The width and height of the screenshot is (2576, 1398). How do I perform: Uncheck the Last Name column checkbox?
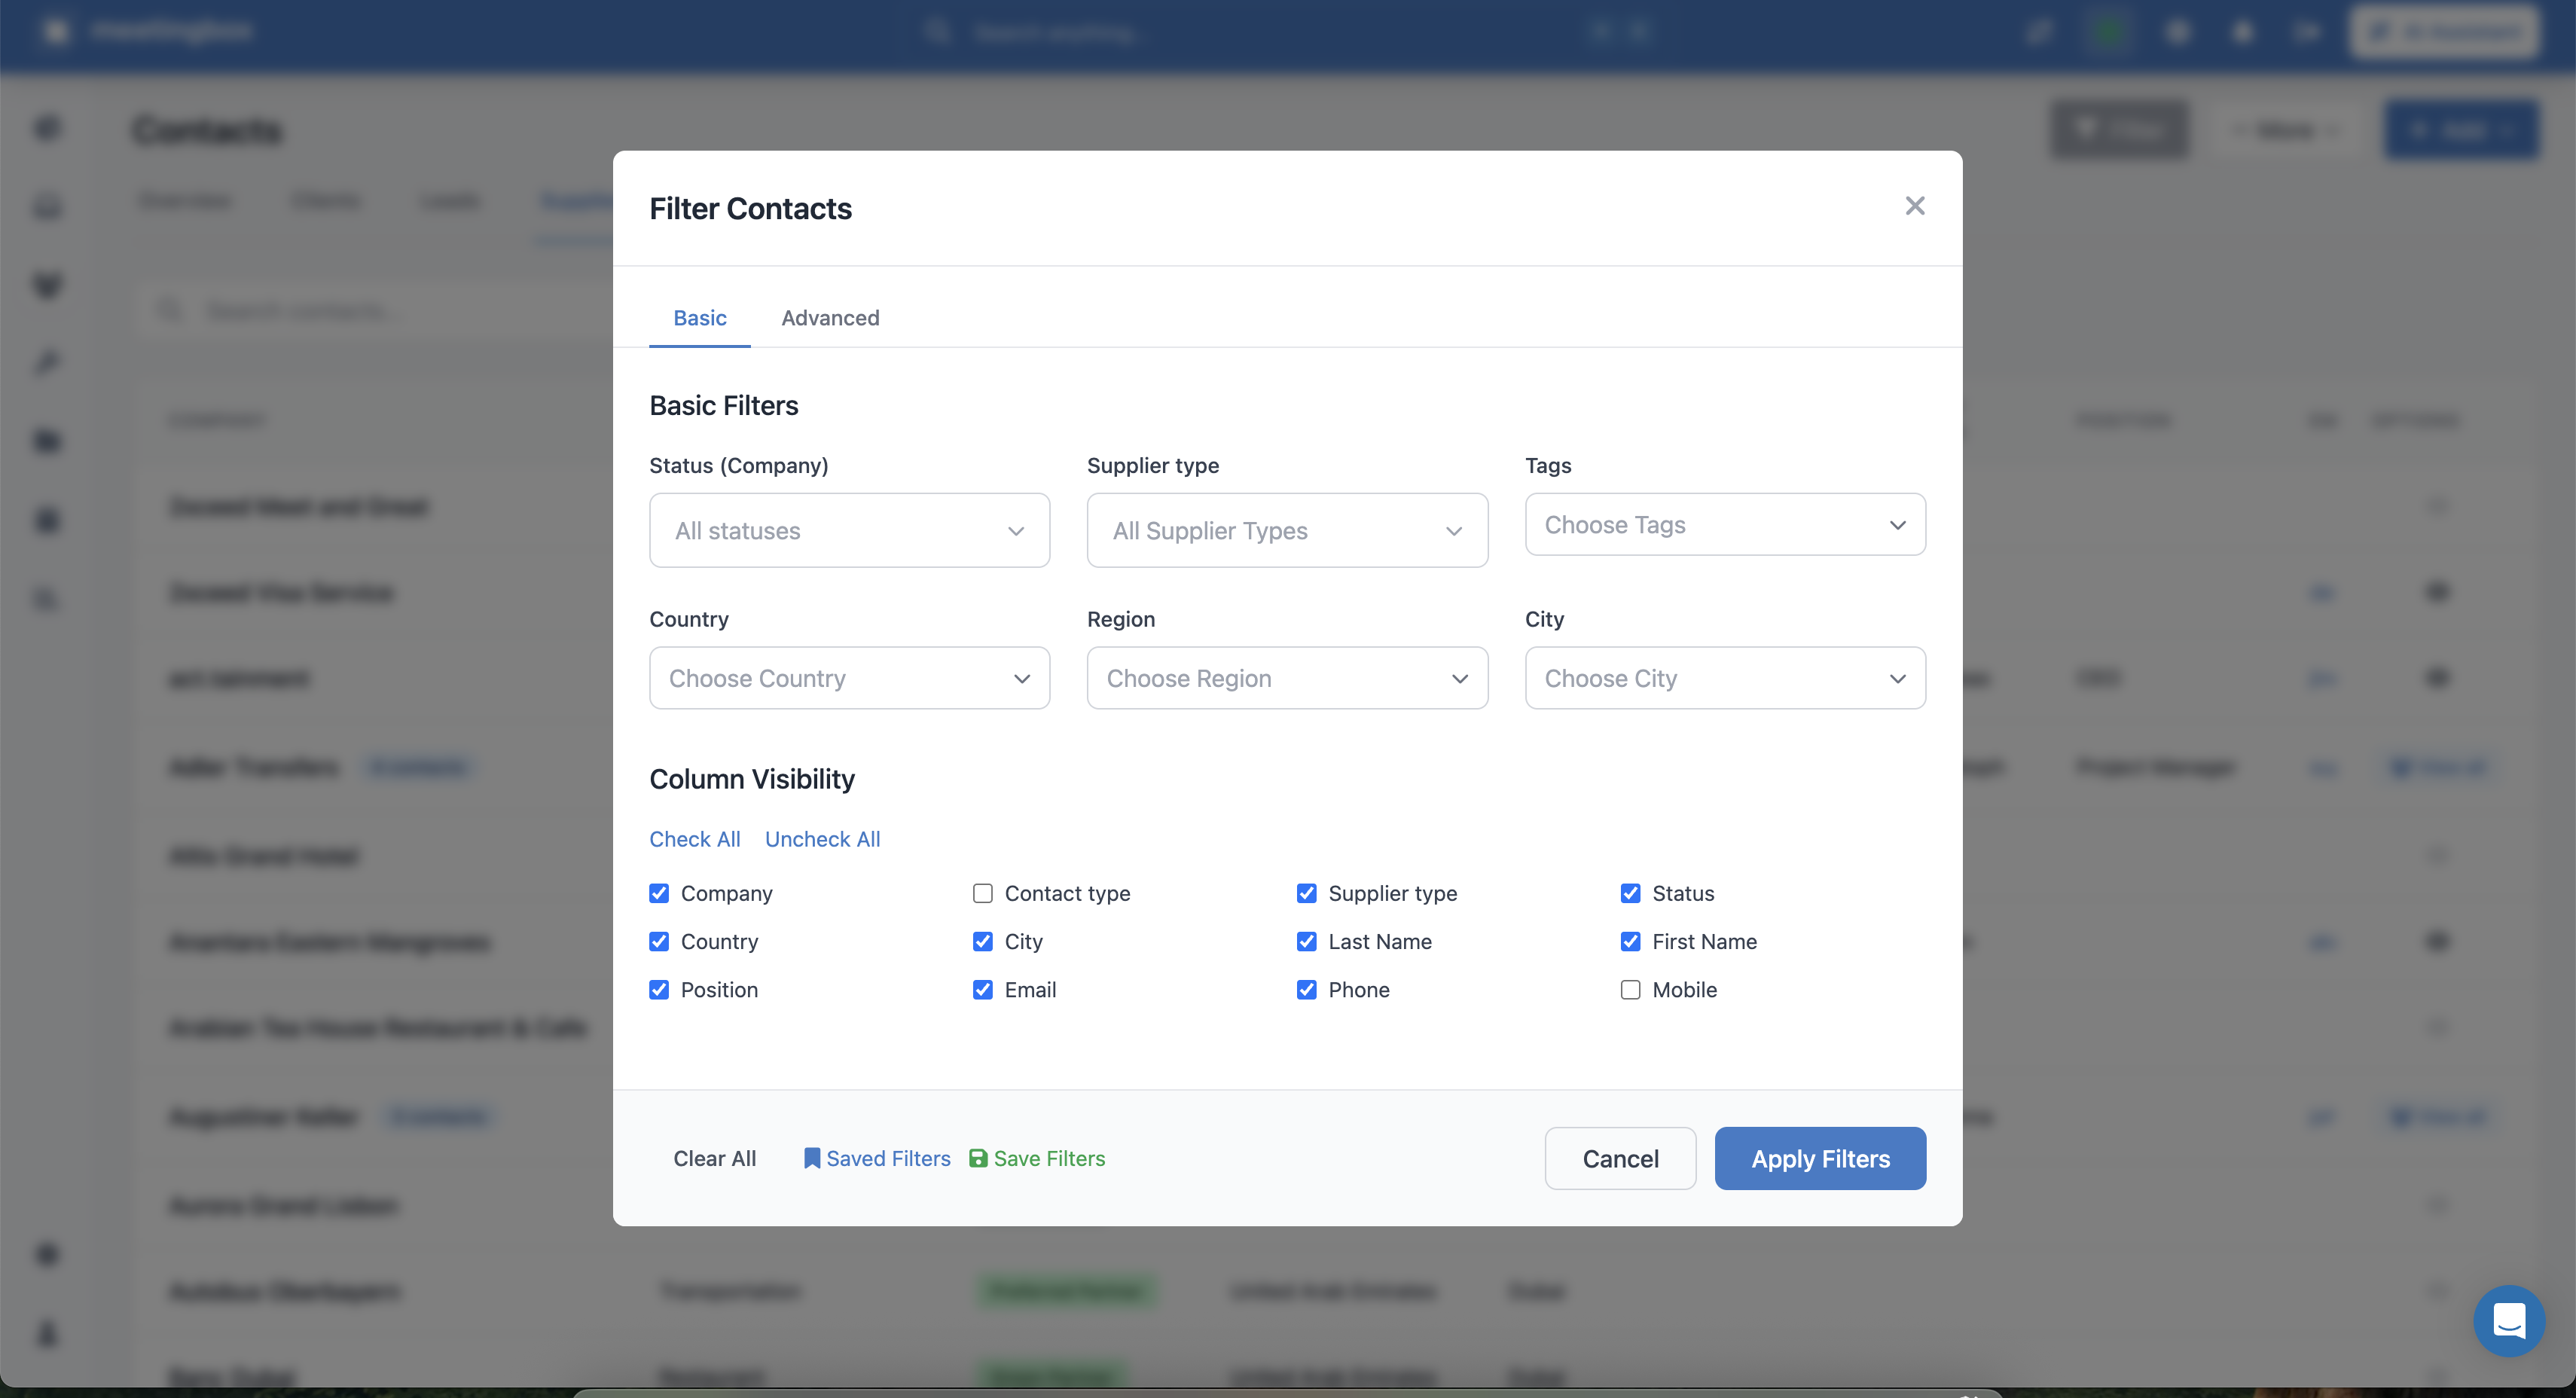click(1306, 941)
